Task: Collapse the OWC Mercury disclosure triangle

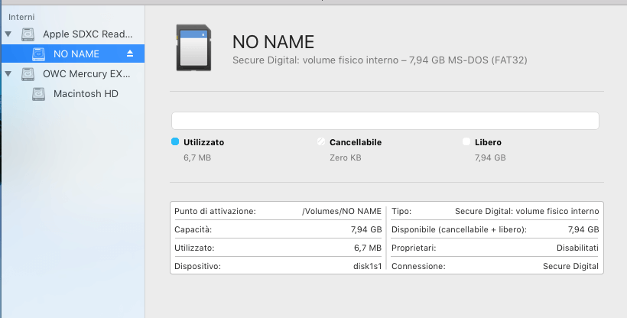Action: [x=8, y=74]
